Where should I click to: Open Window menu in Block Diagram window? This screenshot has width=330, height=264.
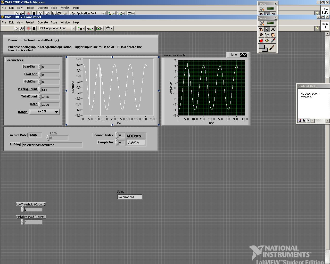coord(65,8)
